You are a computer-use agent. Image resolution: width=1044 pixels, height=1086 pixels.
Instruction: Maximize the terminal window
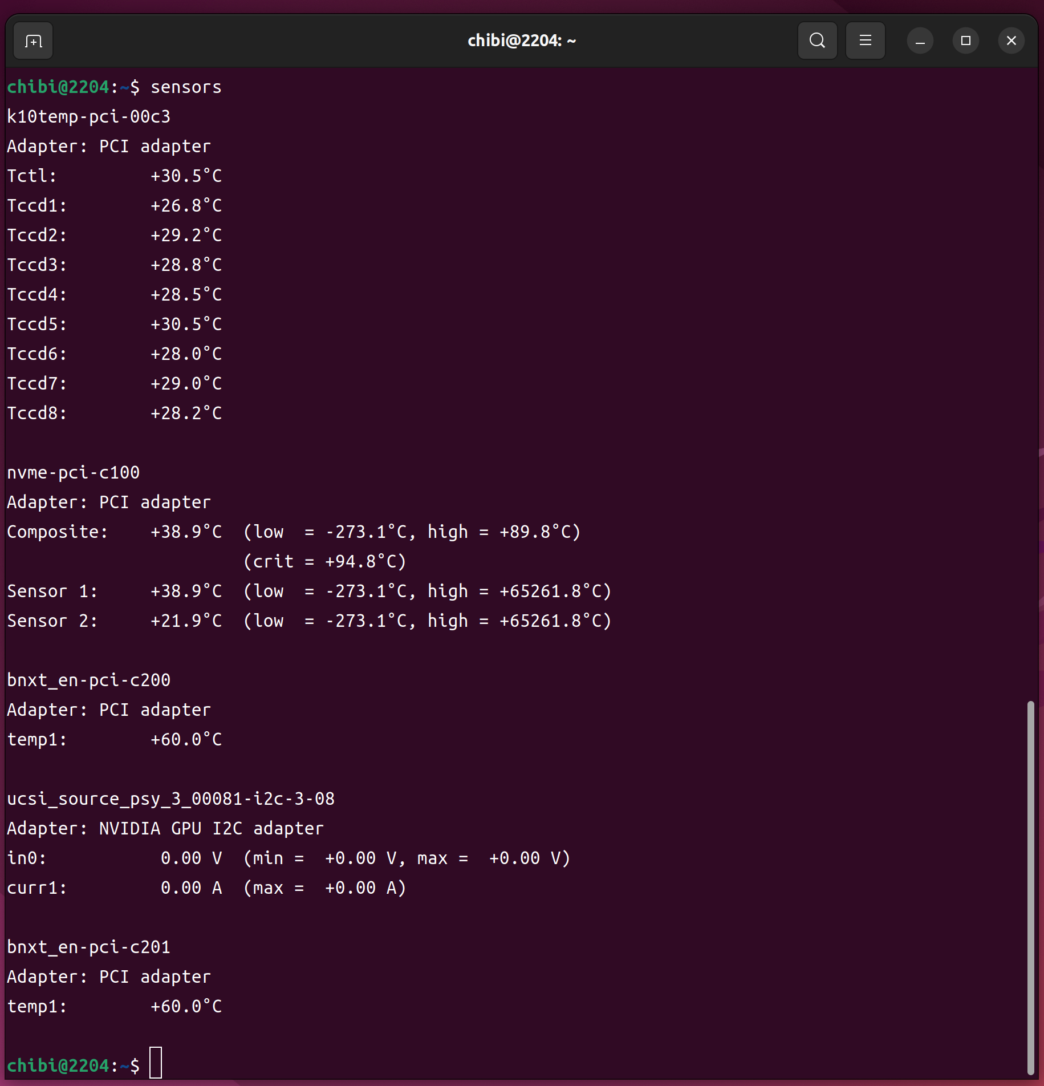(965, 41)
